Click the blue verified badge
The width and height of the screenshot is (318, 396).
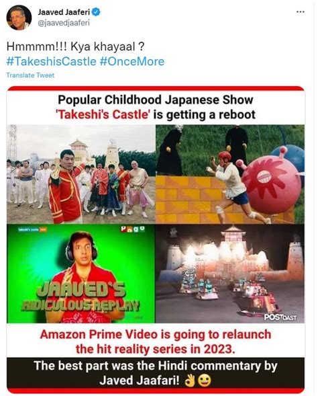tap(96, 11)
